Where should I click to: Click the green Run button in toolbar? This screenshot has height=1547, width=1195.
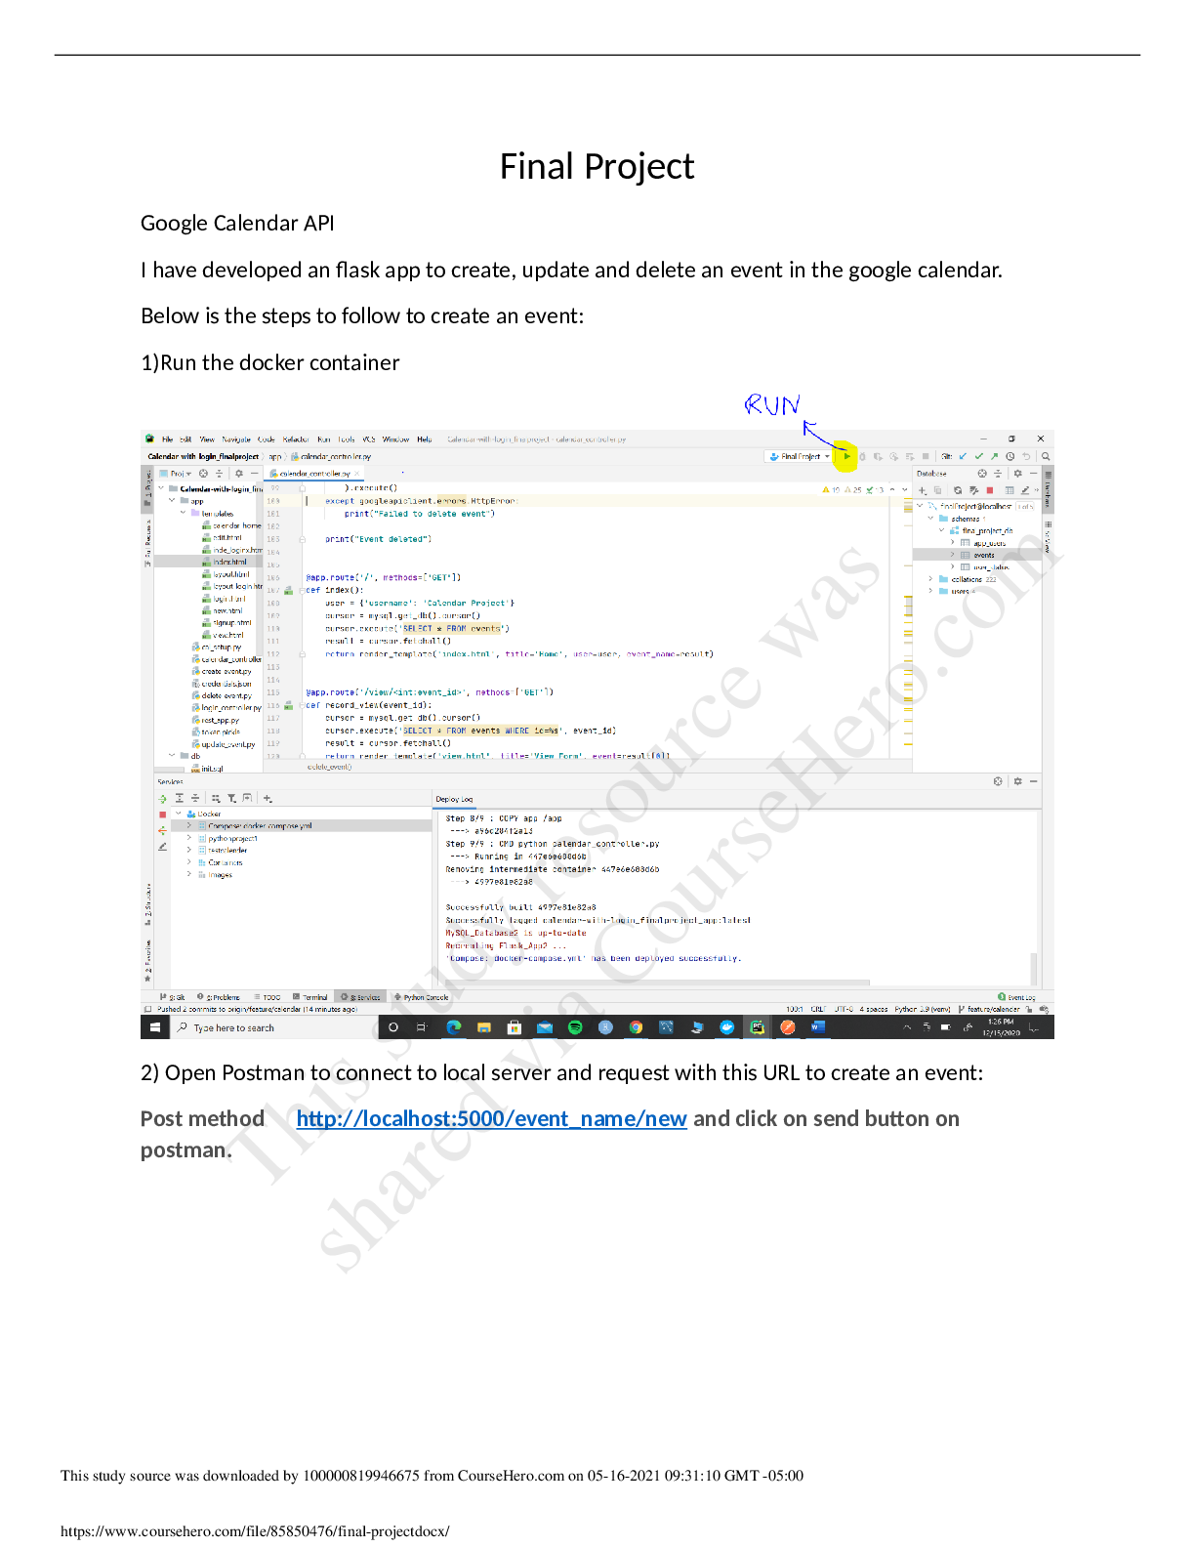click(846, 456)
